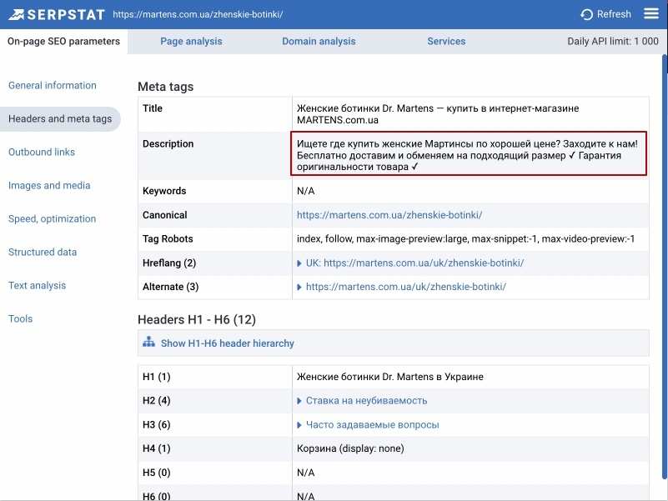
Task: Click the page URL in the header bar
Action: coord(198,14)
